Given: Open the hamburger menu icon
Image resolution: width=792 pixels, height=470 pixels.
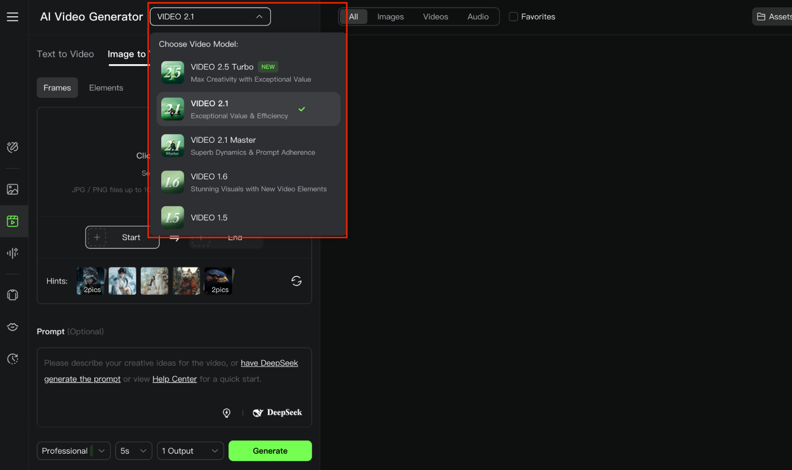Looking at the screenshot, I should coord(12,17).
